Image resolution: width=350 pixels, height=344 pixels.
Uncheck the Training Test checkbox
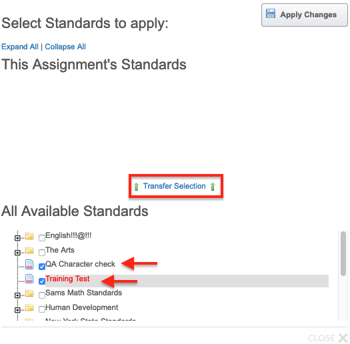[42, 281]
